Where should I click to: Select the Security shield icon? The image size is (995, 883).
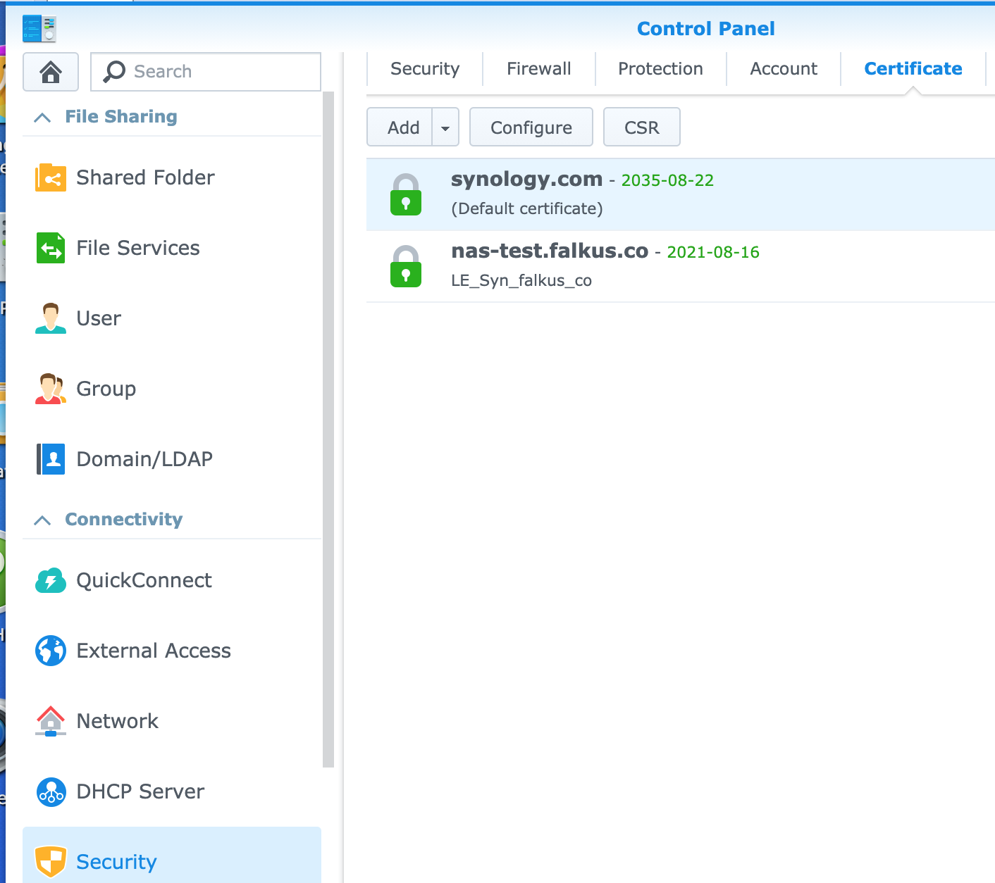coord(50,860)
